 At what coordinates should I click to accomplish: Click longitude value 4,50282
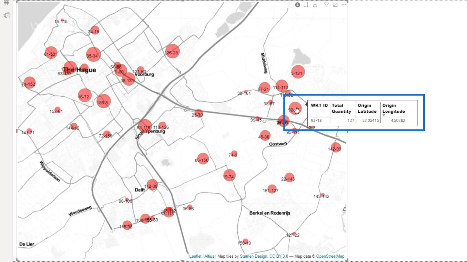tap(398, 121)
